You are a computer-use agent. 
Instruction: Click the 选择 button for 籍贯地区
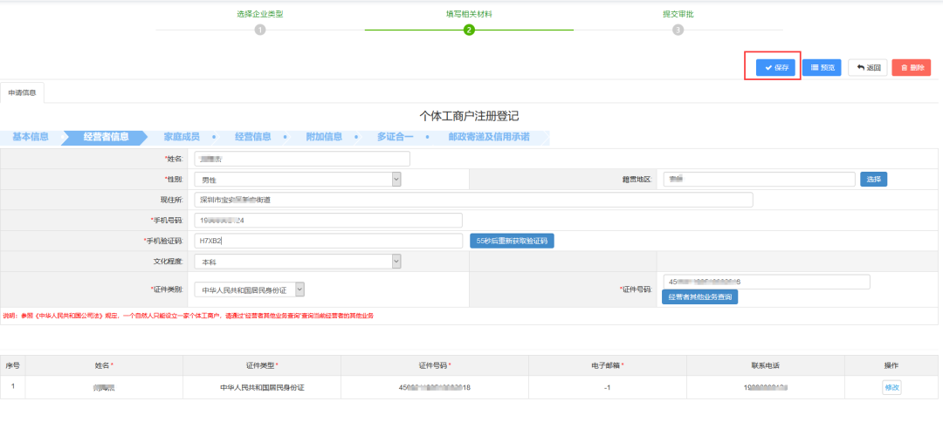(x=874, y=179)
